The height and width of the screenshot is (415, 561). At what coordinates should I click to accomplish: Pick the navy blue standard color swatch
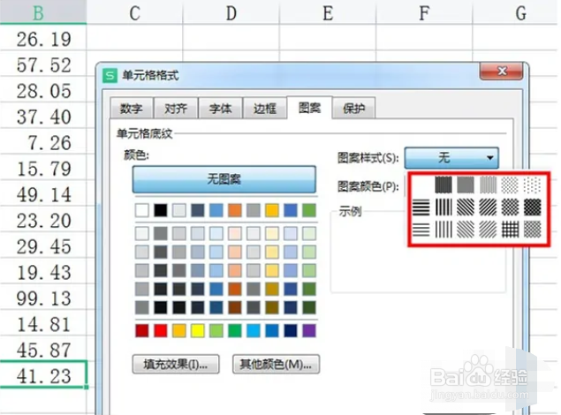(291, 330)
